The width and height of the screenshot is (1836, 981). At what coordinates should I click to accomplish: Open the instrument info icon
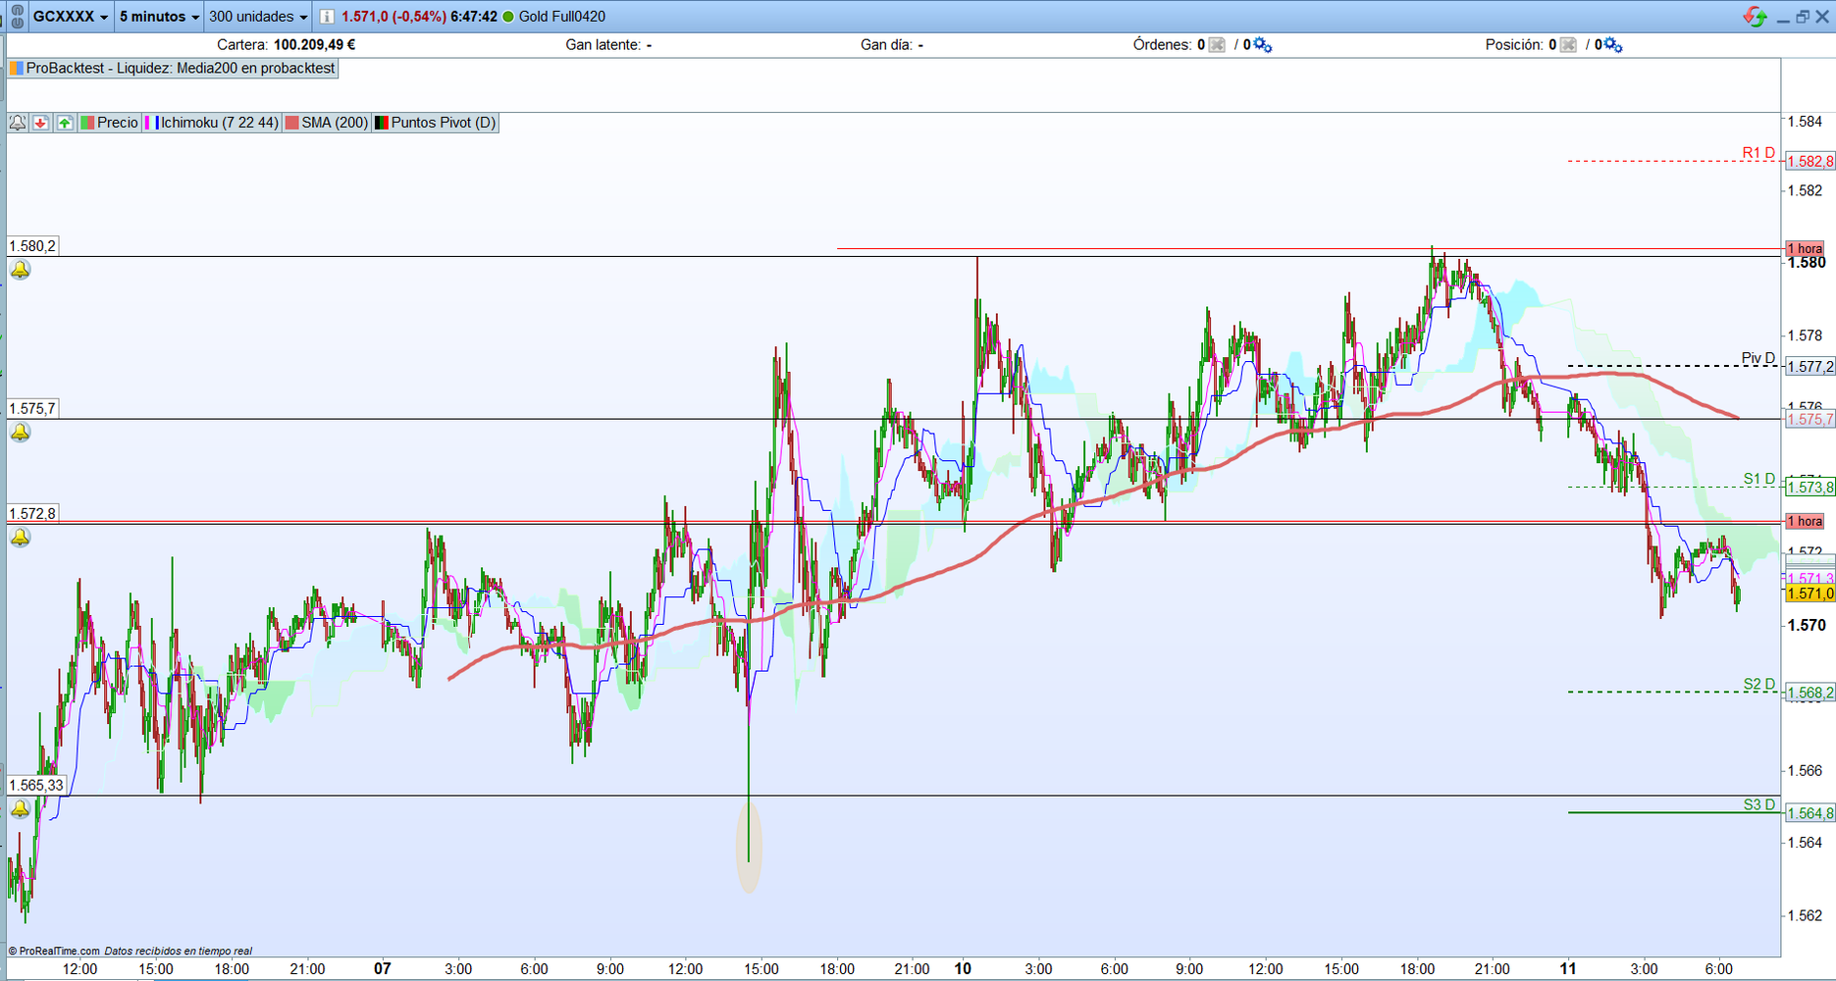[x=327, y=17]
